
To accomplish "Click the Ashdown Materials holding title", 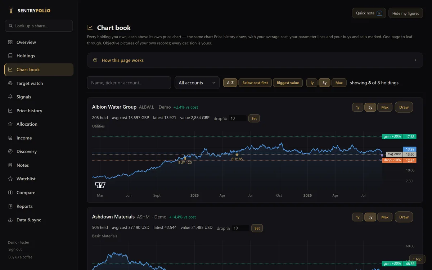I will [113, 217].
